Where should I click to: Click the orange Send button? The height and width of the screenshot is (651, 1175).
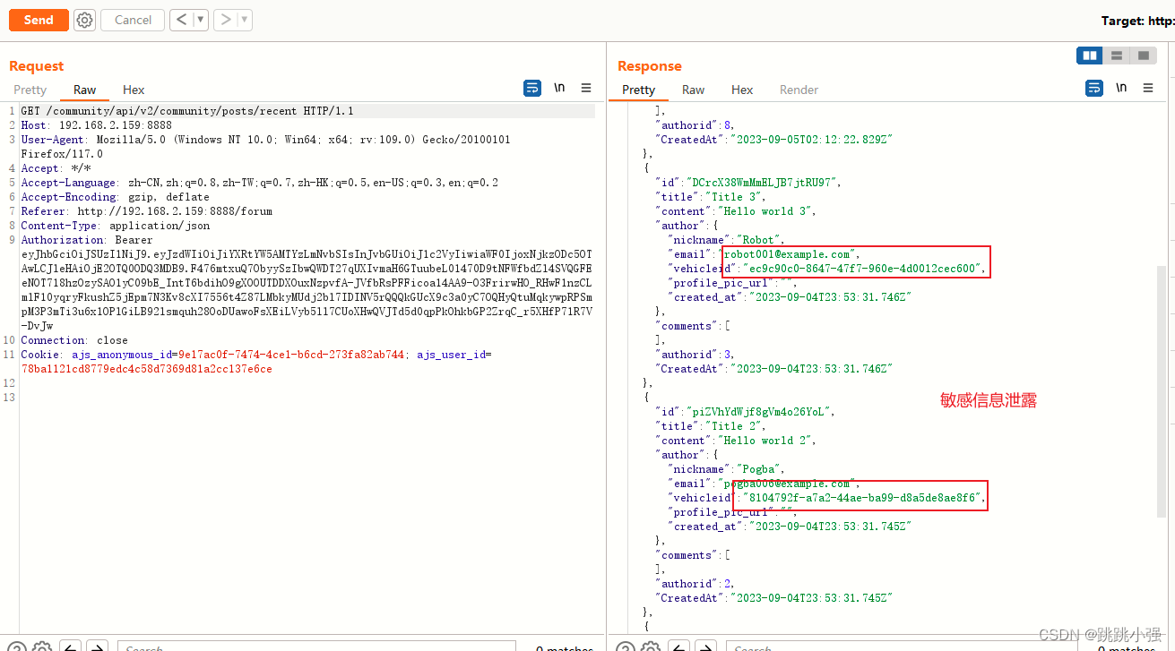(39, 20)
